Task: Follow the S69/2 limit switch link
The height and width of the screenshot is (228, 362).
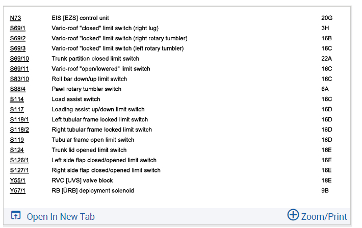Action: pyautogui.click(x=17, y=38)
